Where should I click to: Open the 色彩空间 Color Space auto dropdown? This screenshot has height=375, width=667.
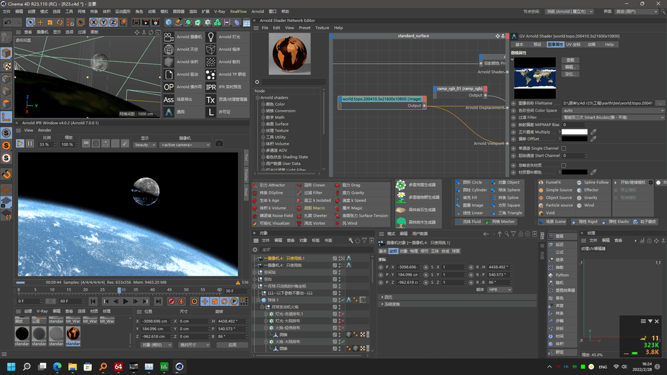(613, 110)
